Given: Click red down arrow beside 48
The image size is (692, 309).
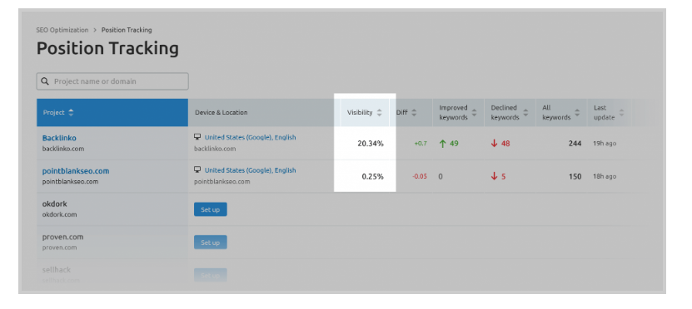Looking at the screenshot, I should [x=494, y=144].
